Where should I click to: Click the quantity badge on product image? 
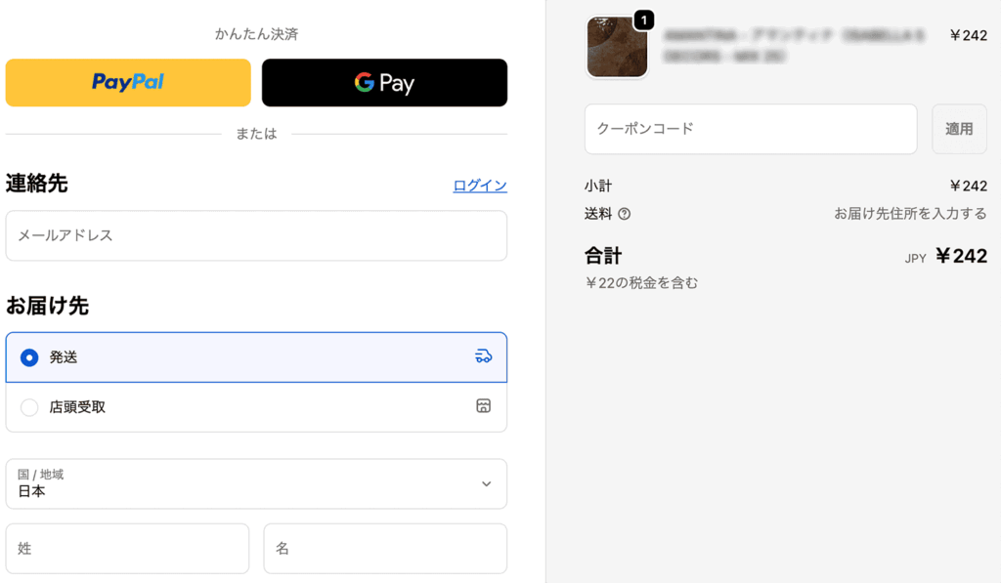click(643, 20)
